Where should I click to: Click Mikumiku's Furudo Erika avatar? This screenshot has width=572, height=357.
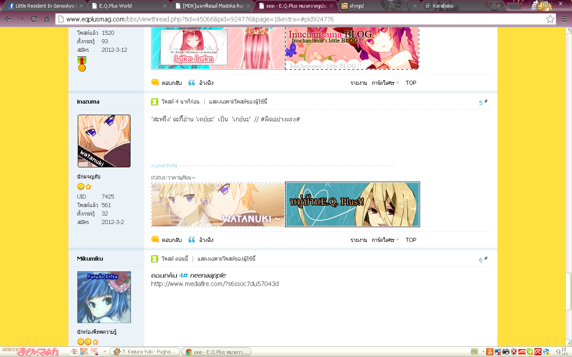[104, 297]
